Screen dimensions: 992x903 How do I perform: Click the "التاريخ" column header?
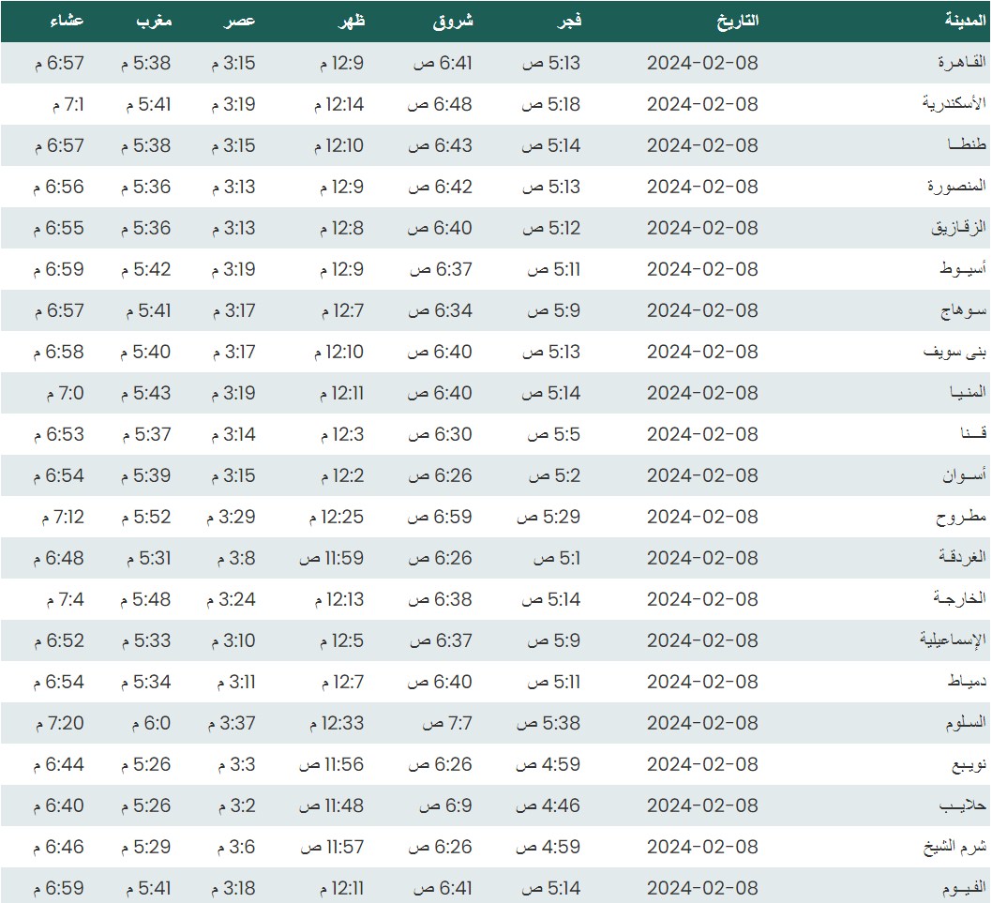coord(737,21)
